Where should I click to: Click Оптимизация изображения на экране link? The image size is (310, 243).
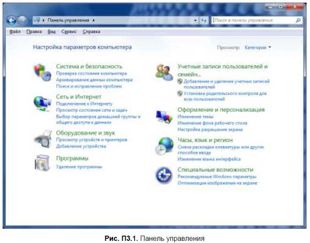click(217, 183)
